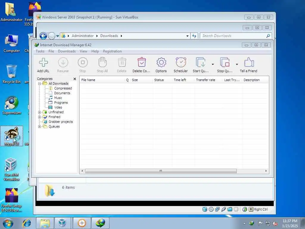Click the Internet Download Manager taskbar icon
305x229 pixels.
pyautogui.click(x=100, y=223)
